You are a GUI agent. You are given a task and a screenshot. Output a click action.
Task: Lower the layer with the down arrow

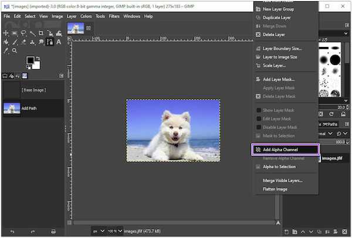(311, 232)
